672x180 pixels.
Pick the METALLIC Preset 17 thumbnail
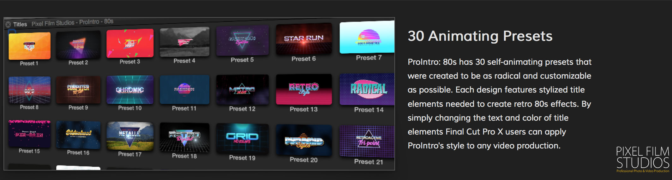[130, 136]
